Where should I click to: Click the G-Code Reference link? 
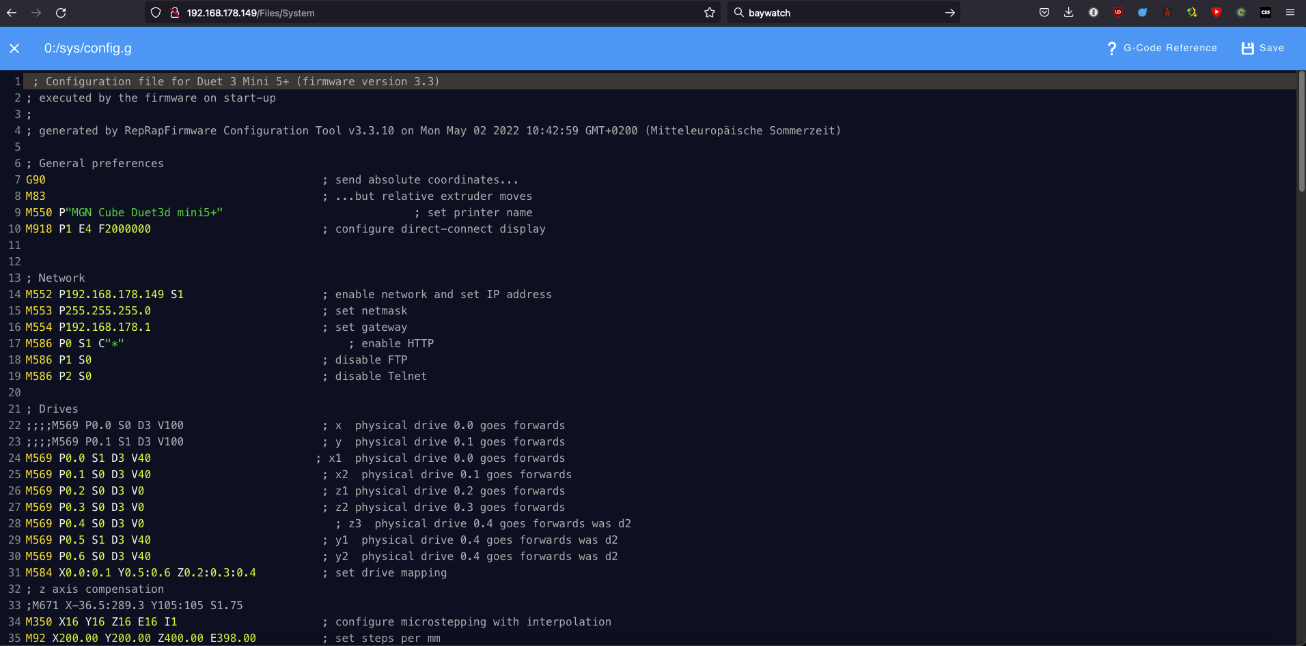[1170, 48]
